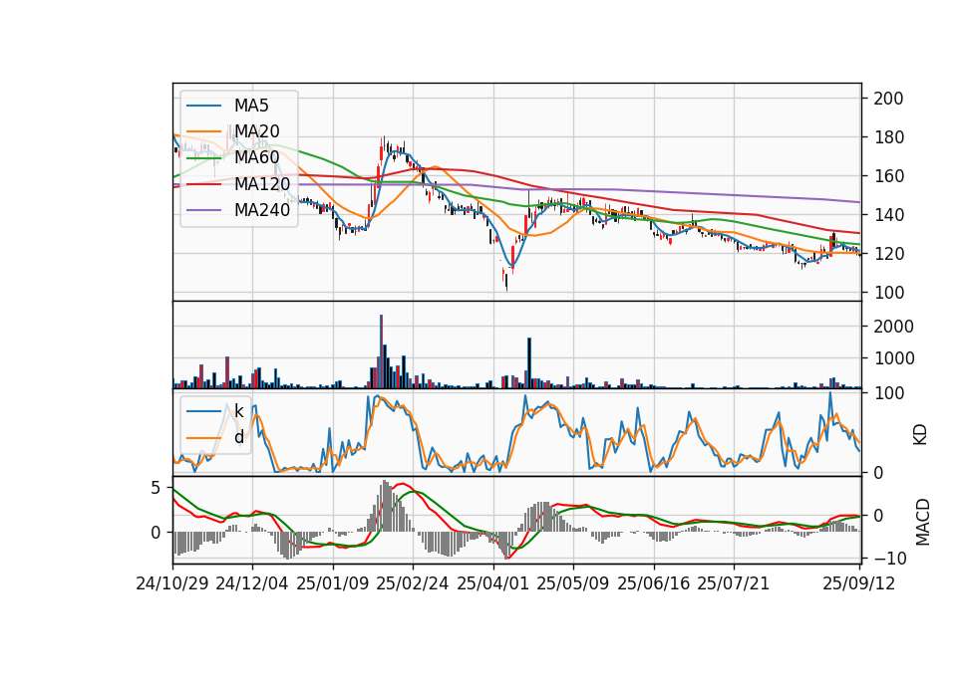
Task: Click the −10 MACD axis label
Action: (x=890, y=558)
